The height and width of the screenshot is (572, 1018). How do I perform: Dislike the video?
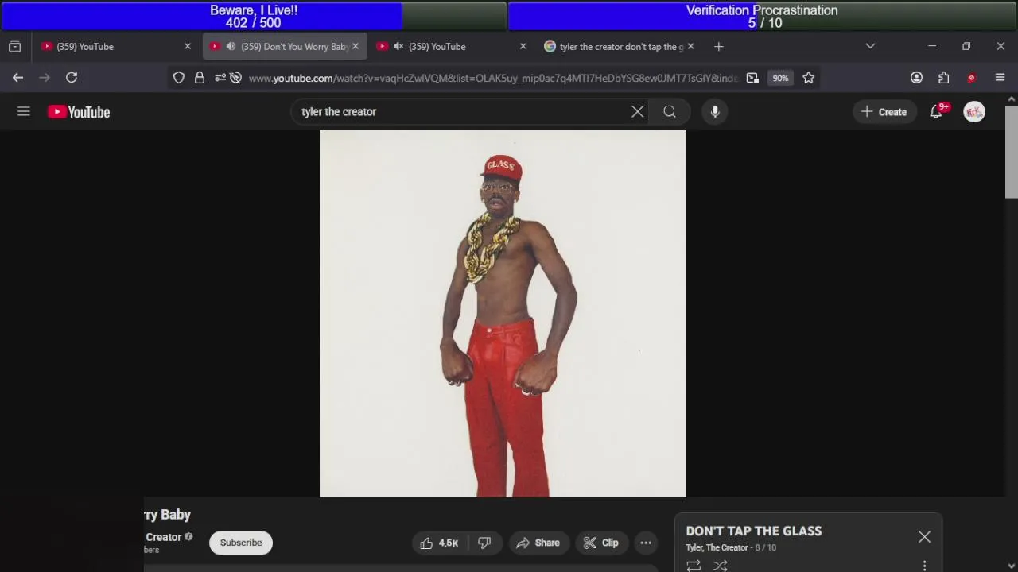(x=484, y=543)
